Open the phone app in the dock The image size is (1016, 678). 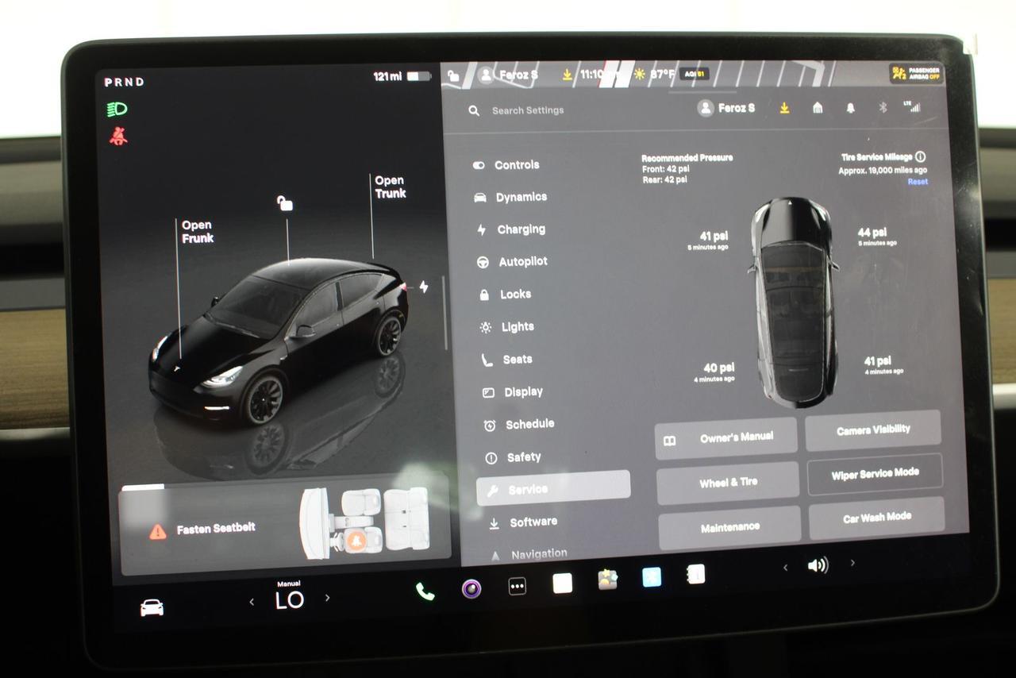coord(425,591)
